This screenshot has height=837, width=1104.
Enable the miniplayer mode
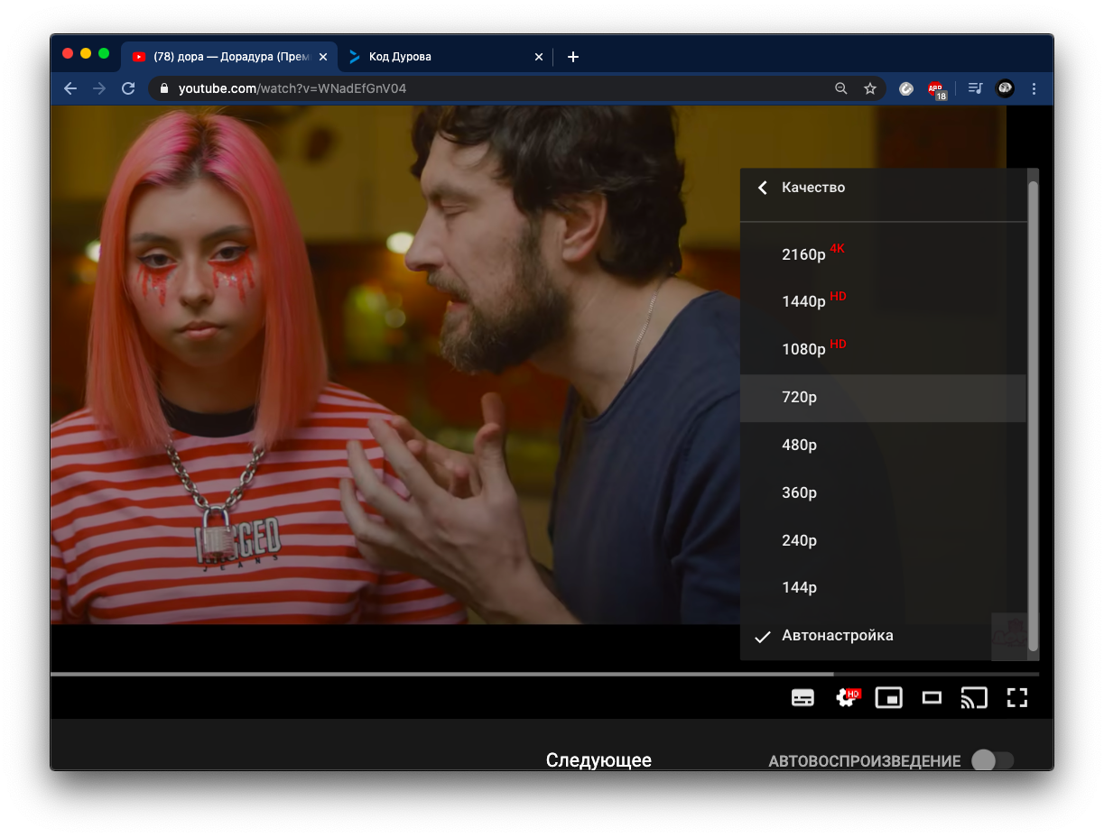tap(889, 697)
